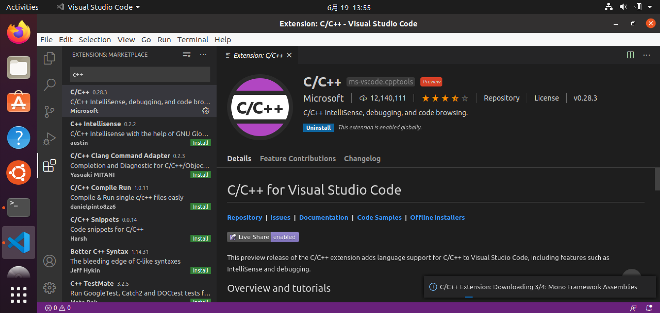Click the Live Share enabled badge

coord(263,237)
